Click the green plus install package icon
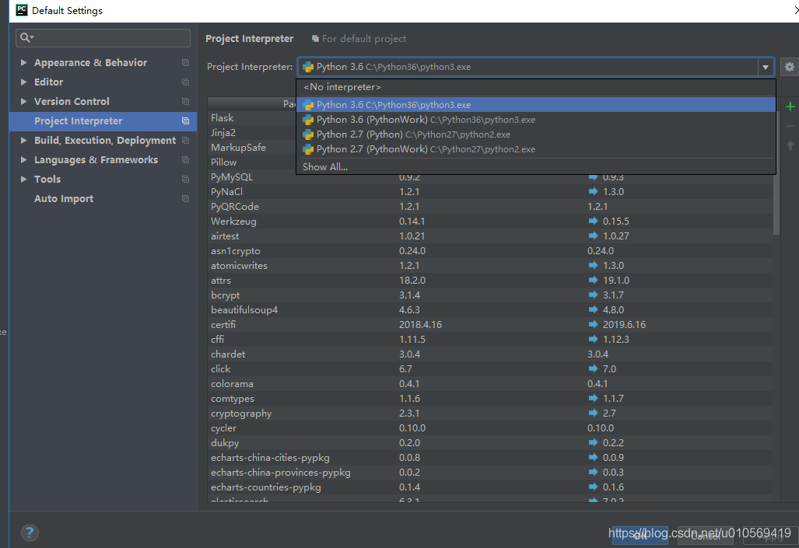Screen dimensions: 799x548 (x=790, y=106)
